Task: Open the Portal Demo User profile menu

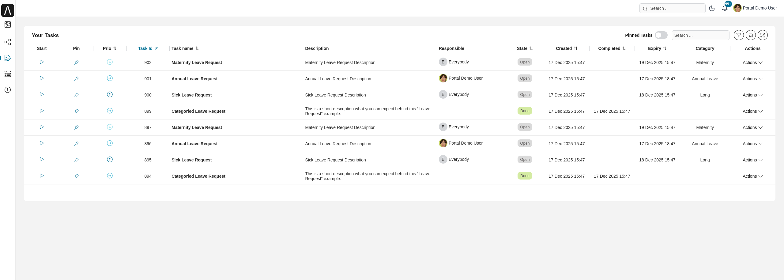Action: [755, 8]
